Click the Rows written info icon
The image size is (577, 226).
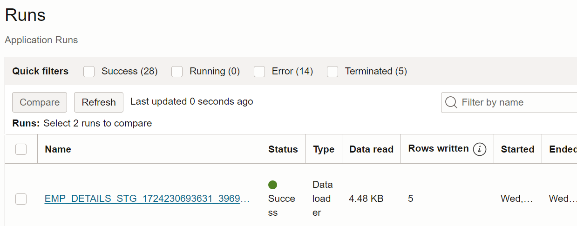click(x=480, y=149)
